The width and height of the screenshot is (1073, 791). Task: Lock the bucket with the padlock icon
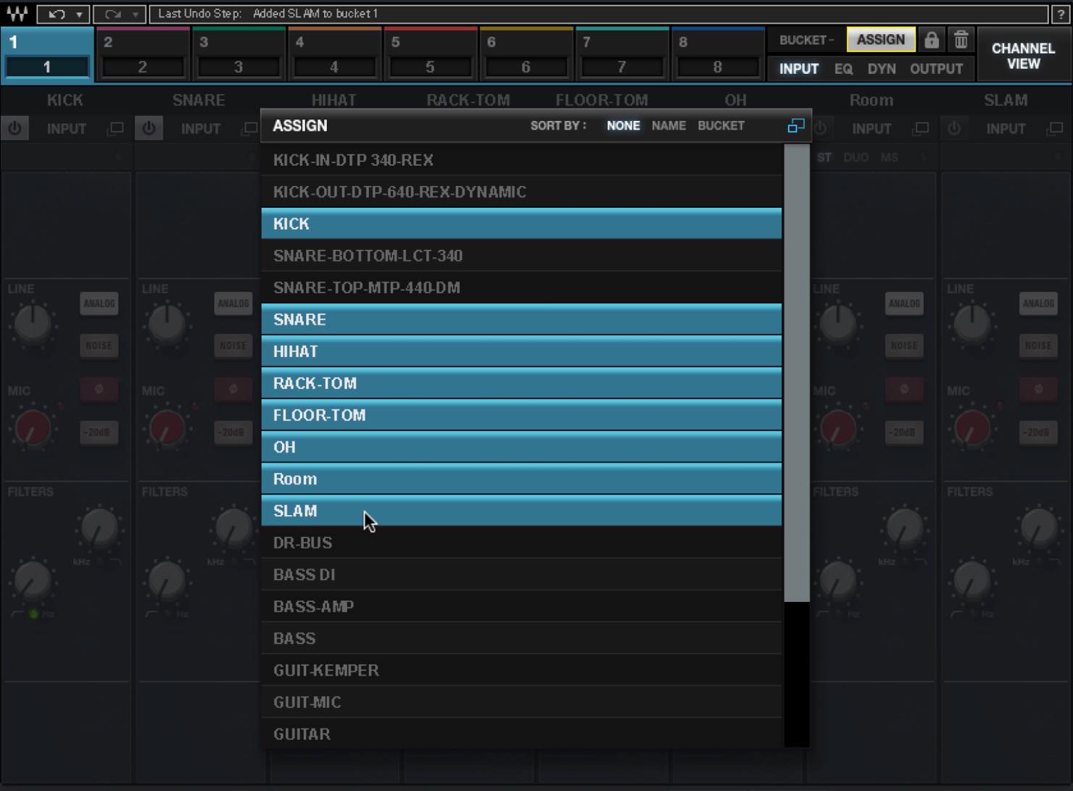tap(932, 40)
